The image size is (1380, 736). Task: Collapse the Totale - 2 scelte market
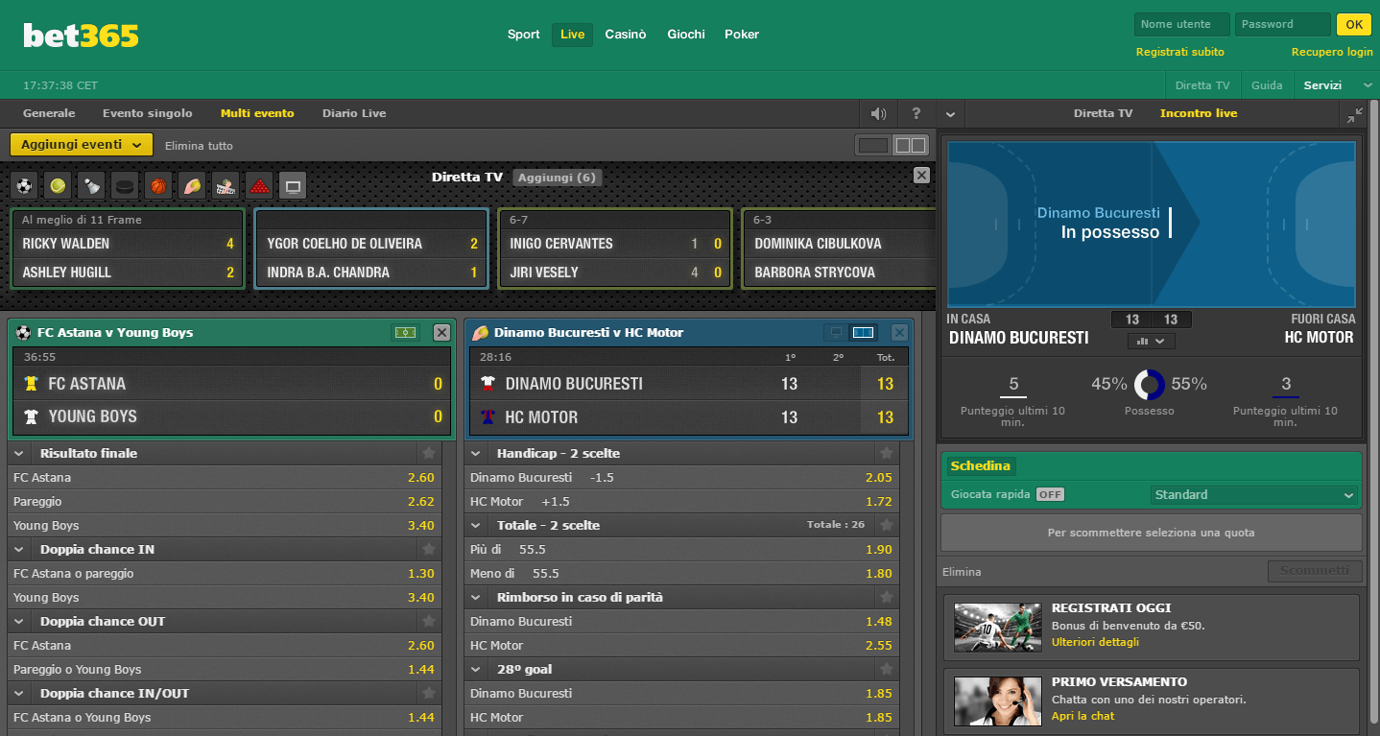pos(476,525)
